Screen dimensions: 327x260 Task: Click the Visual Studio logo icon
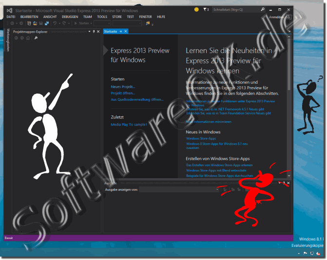9,10
